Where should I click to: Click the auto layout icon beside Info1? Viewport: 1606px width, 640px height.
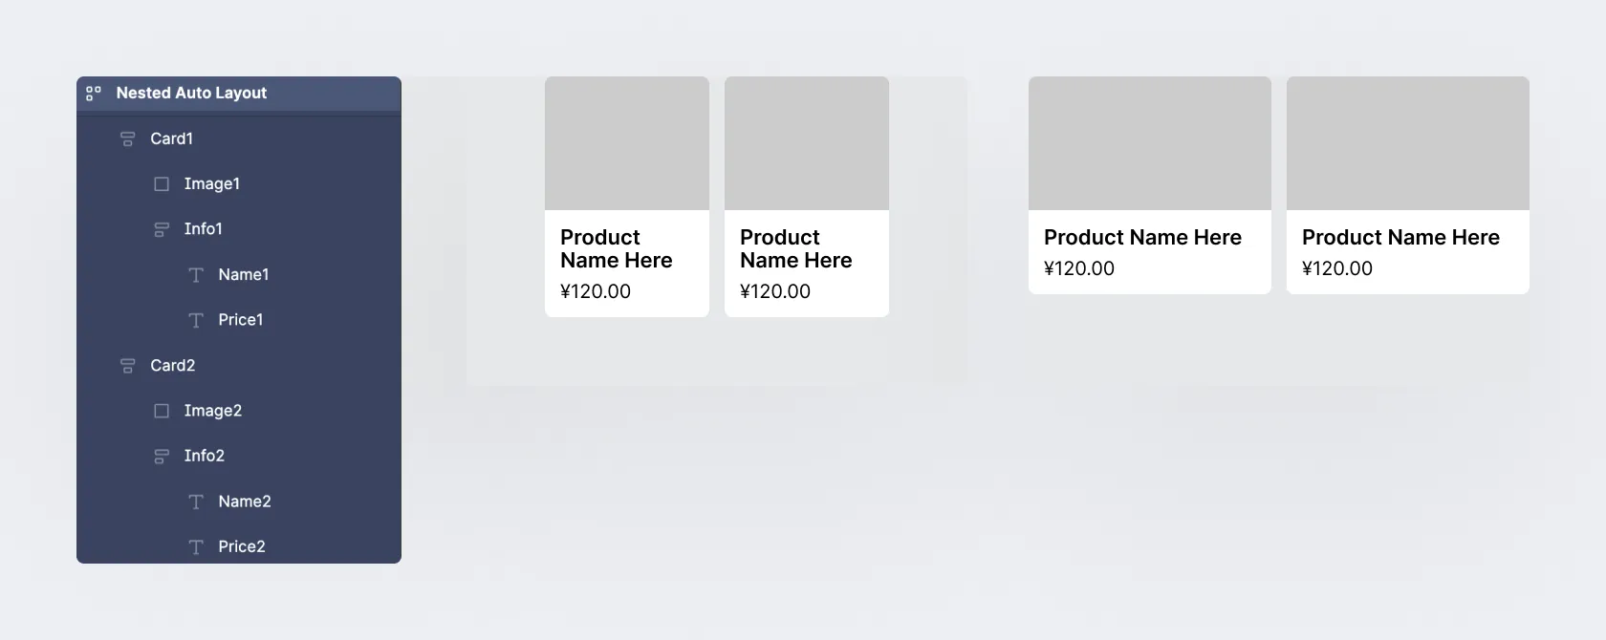[x=162, y=230]
